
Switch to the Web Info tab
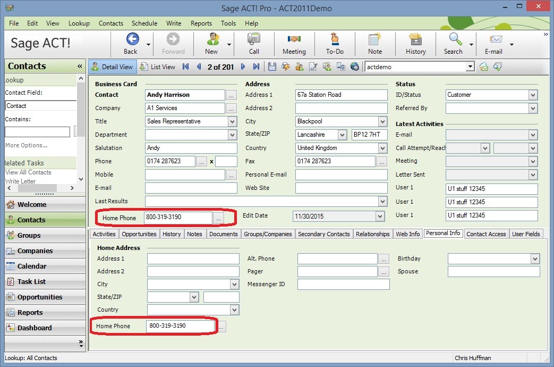click(x=408, y=234)
